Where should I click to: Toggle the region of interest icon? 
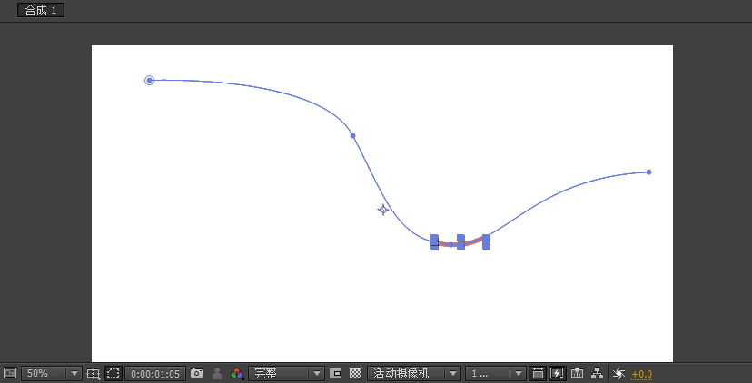point(336,373)
